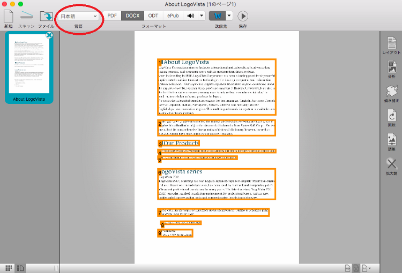Click the Word send-destination icon
This screenshot has width=402, height=273.
click(218, 16)
